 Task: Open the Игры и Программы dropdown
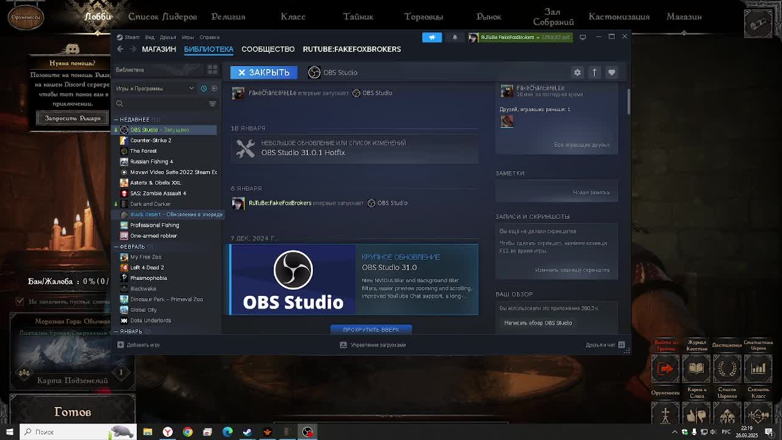[155, 88]
